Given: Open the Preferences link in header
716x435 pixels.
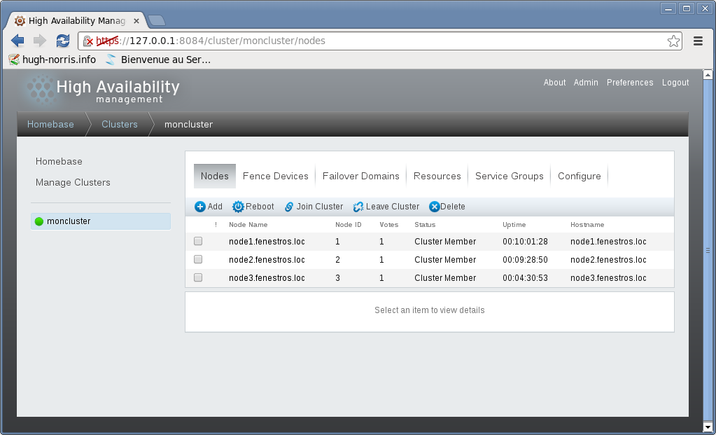Looking at the screenshot, I should 630,83.
